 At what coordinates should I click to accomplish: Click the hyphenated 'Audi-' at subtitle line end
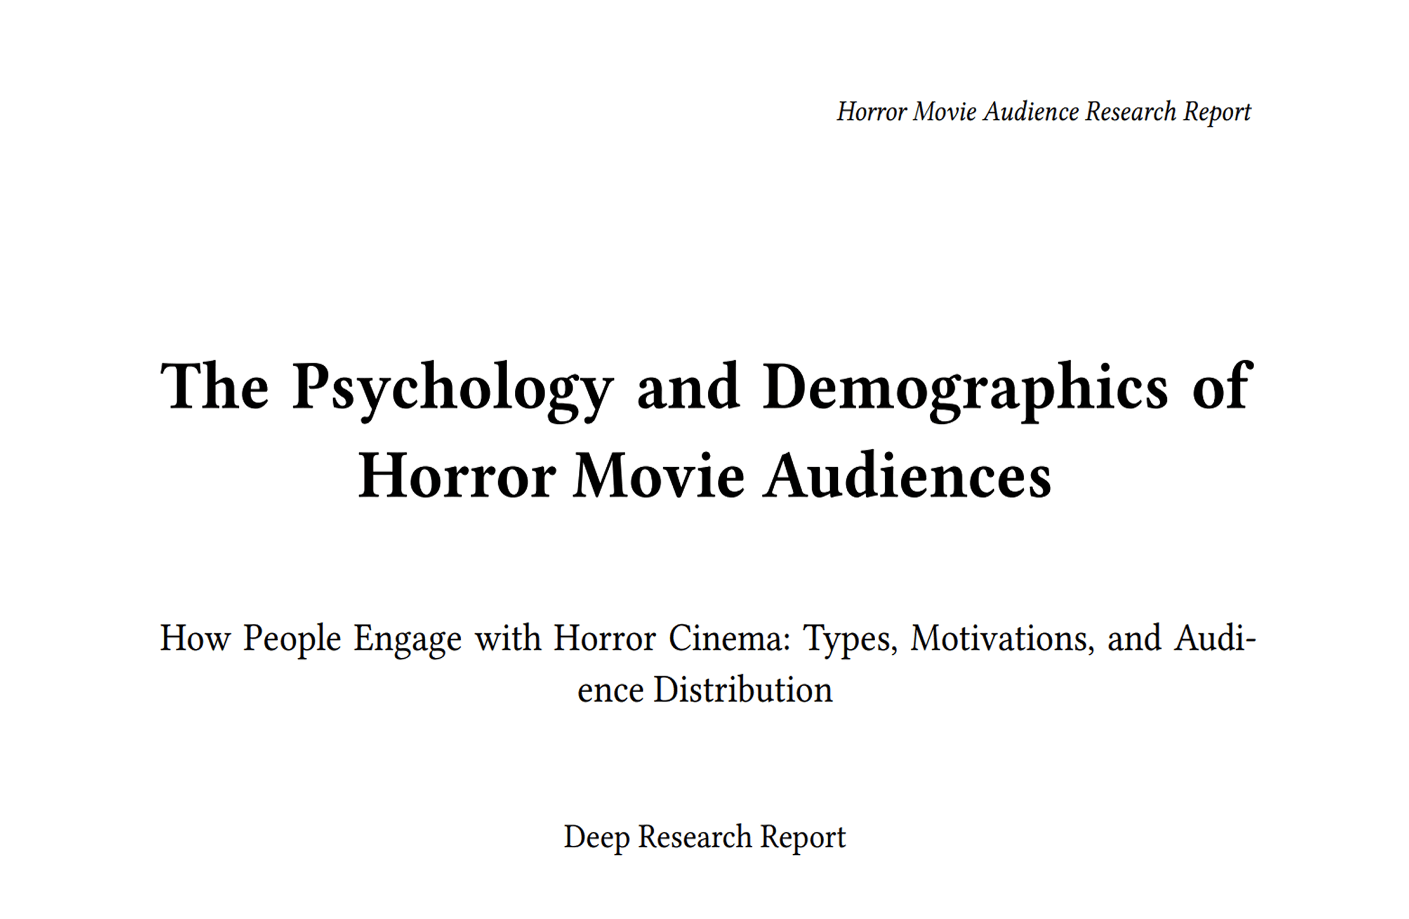(1214, 639)
